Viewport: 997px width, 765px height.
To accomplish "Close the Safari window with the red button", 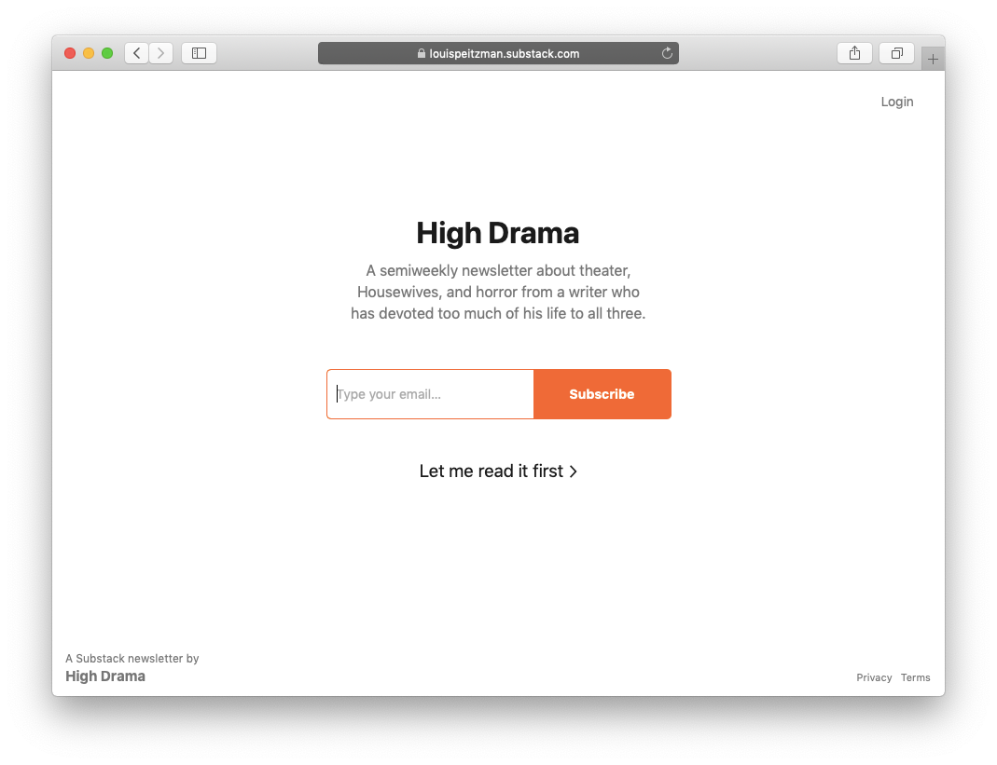I will pyautogui.click(x=70, y=53).
